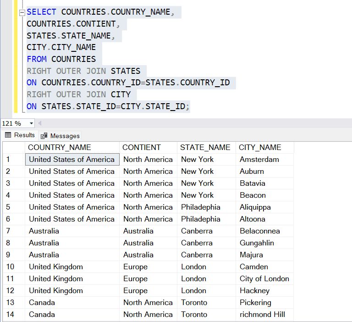Click the Majura city cell
This screenshot has height=322, width=352.
264,255
